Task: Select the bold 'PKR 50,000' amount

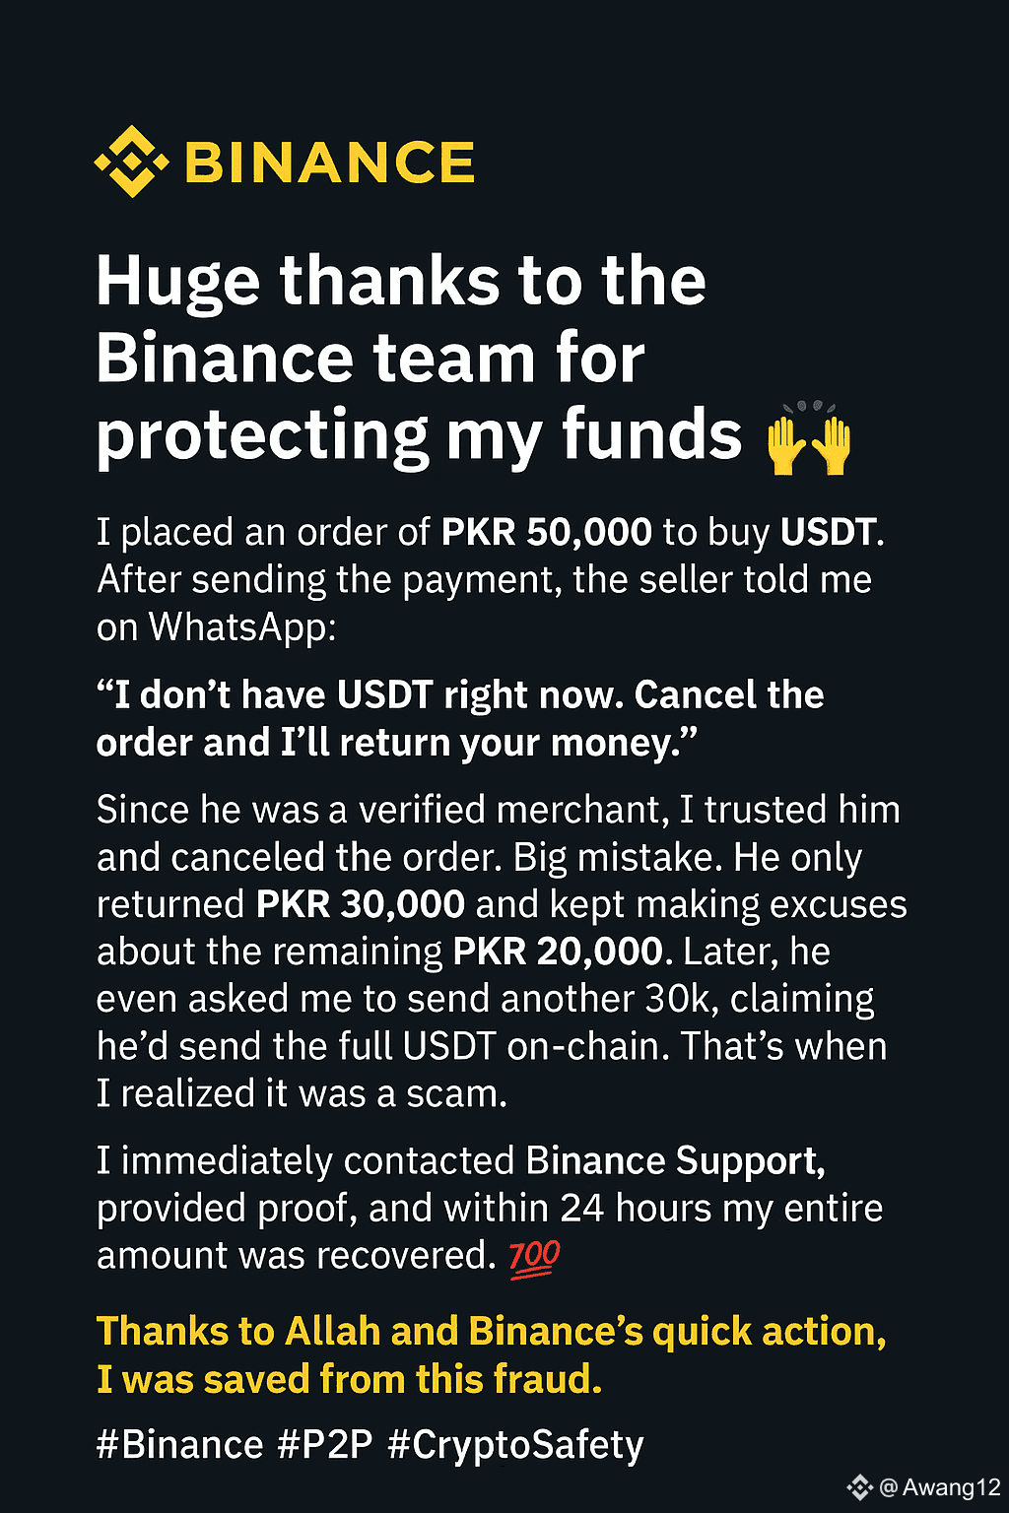Action: (546, 532)
